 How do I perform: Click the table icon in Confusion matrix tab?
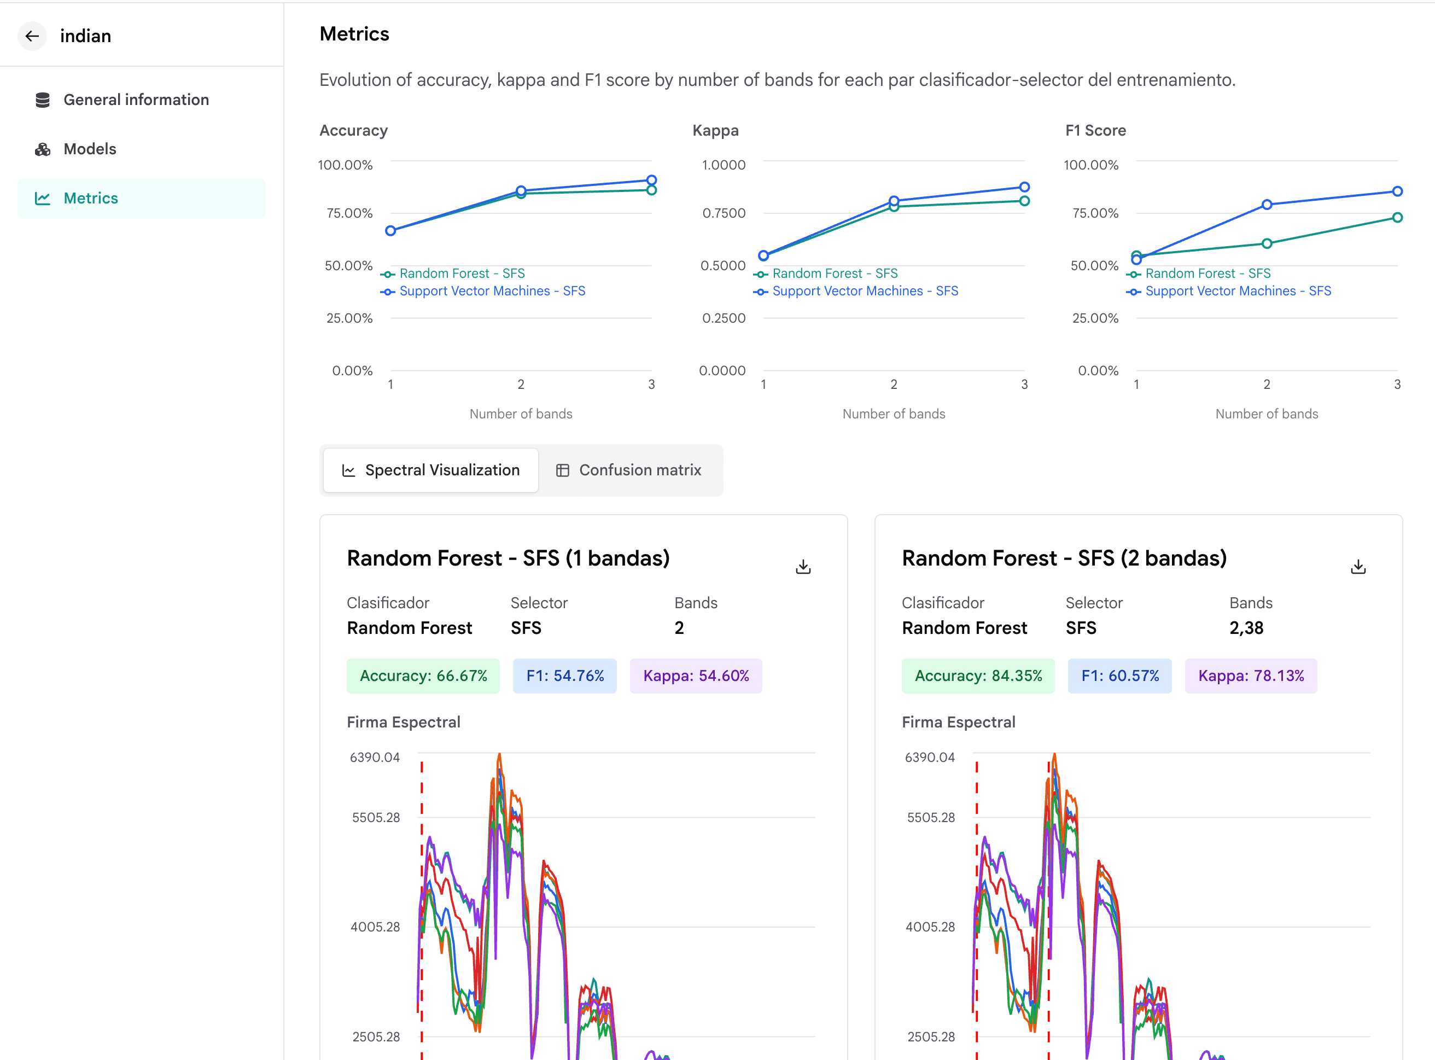point(563,470)
